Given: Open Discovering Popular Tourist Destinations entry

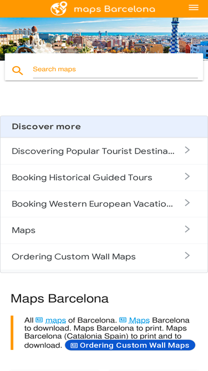Looking at the screenshot, I should point(104,151).
